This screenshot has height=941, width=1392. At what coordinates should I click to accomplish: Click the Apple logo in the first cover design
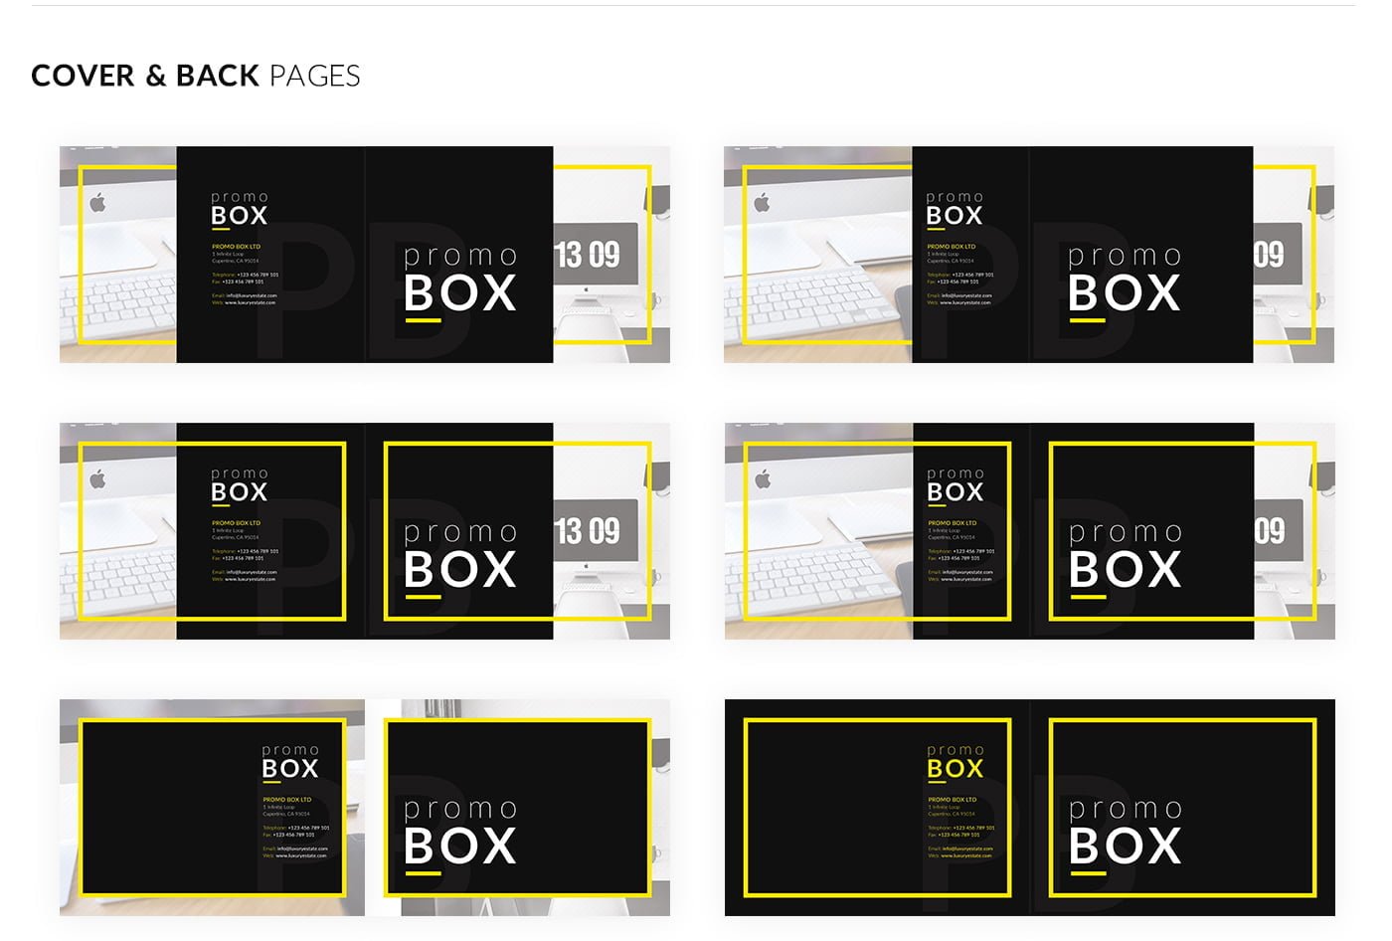coord(97,203)
